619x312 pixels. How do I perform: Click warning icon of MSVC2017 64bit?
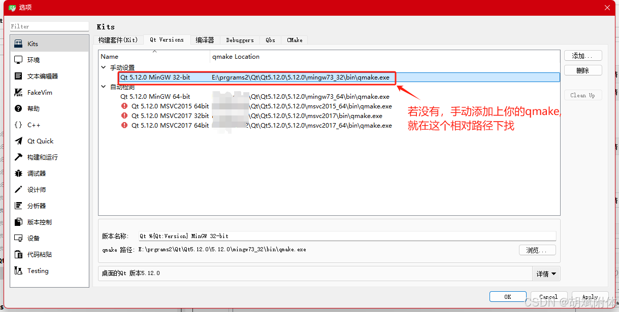point(124,125)
